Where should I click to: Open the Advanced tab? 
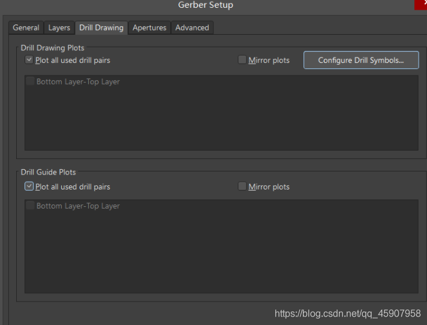(193, 28)
